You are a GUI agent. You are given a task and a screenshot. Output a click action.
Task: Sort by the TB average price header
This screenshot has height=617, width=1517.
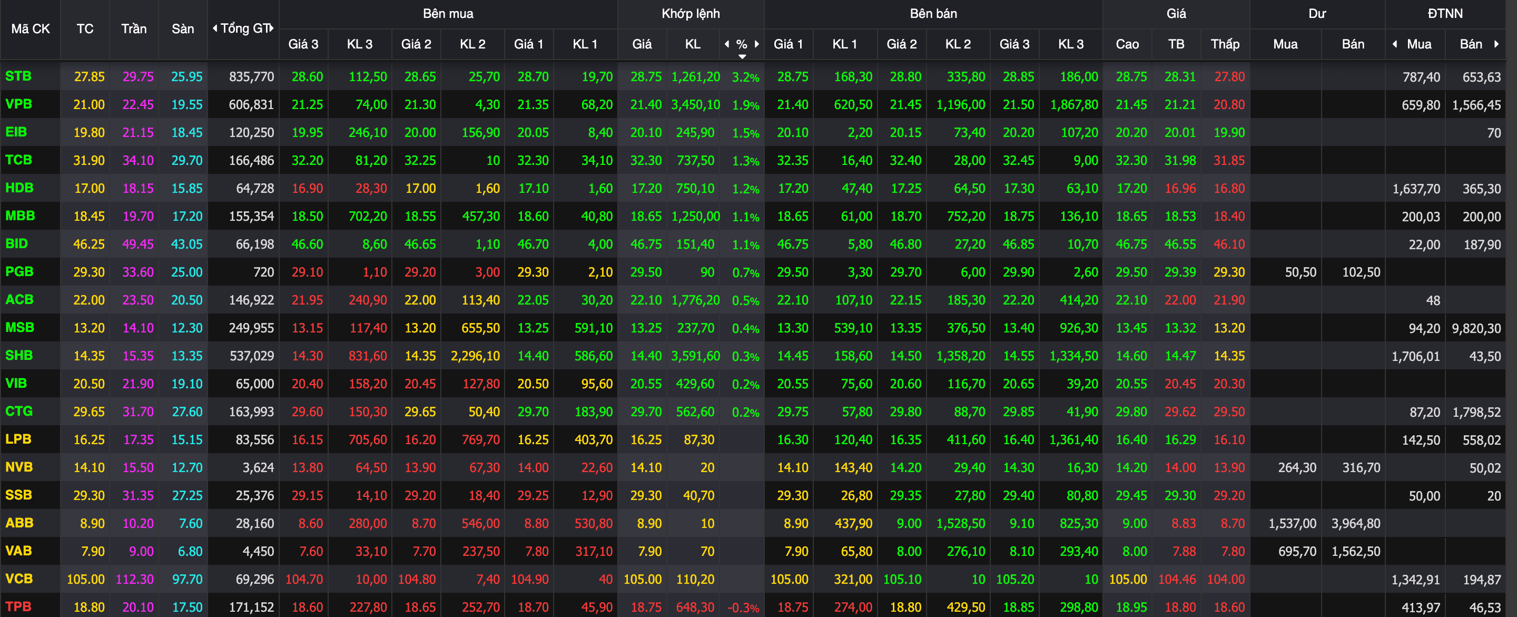click(x=1176, y=44)
